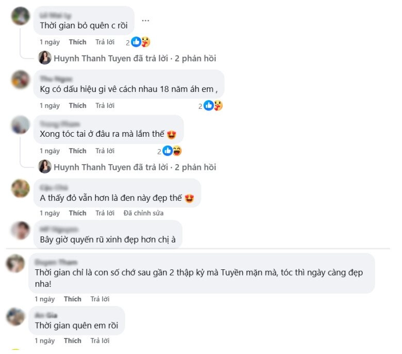The width and height of the screenshot is (402, 354).
Task: Open profile picture beside 'Thời gian chỉ là con số' comment
Action: [15, 263]
